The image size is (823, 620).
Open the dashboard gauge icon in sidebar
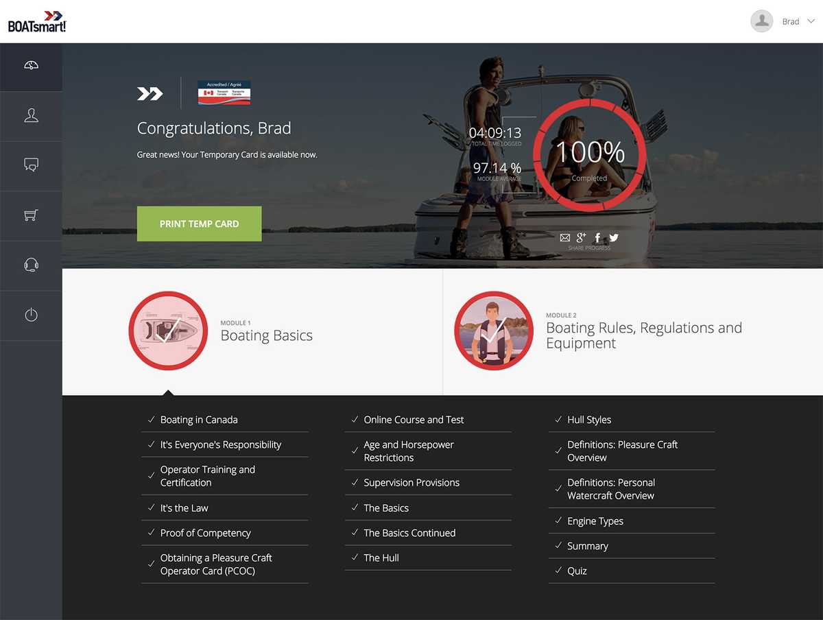[x=31, y=66]
